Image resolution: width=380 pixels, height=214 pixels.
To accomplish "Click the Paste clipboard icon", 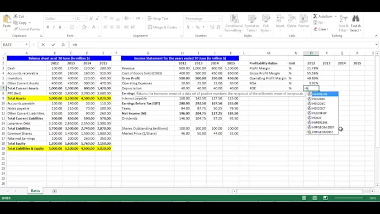I will tap(7, 19).
